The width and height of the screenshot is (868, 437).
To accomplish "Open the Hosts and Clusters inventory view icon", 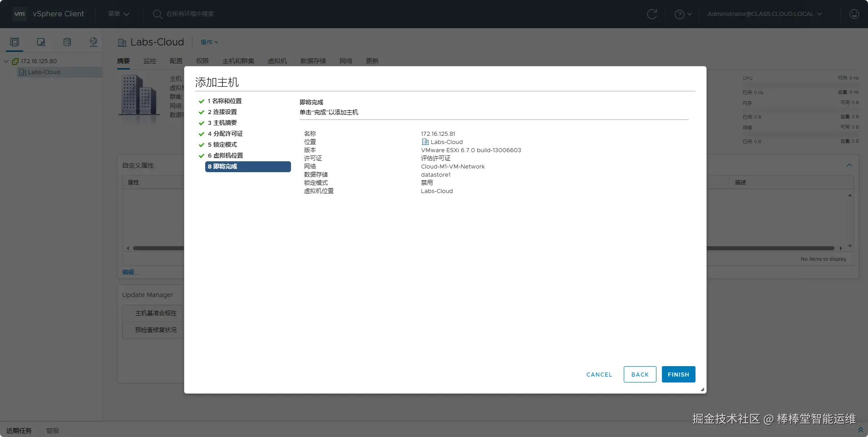I will (x=15, y=42).
